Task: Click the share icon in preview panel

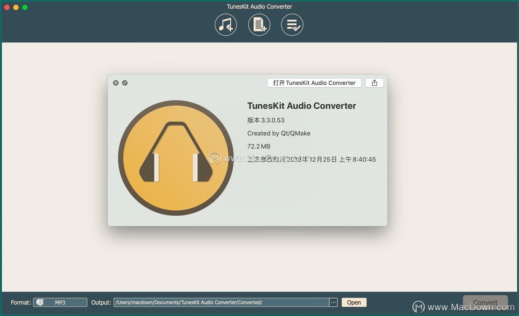Action: (x=374, y=83)
